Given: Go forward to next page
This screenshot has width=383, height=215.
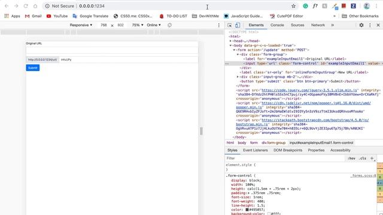Looking at the screenshot, I should [16, 6].
